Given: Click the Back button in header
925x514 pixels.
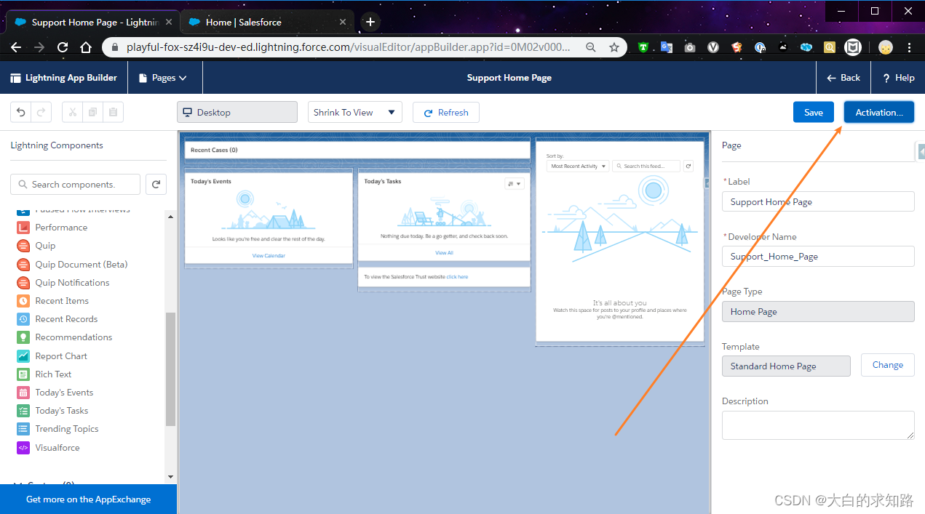Looking at the screenshot, I should (843, 78).
